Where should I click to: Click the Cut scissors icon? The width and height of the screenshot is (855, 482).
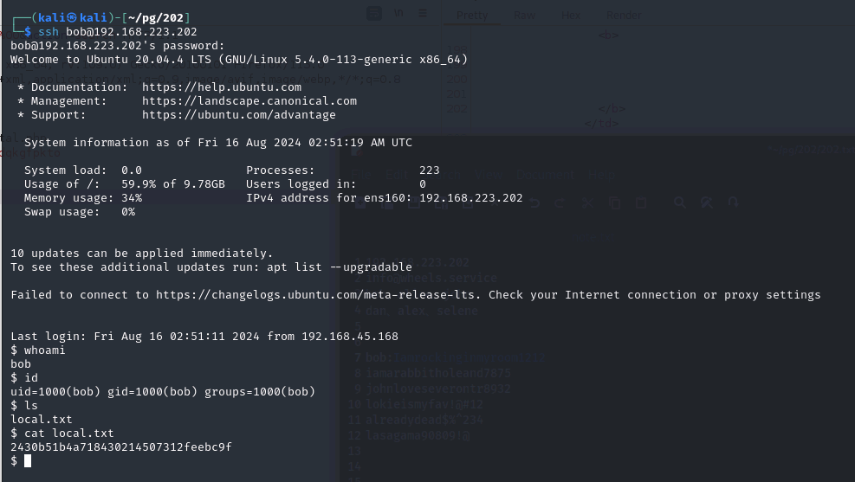tap(588, 203)
